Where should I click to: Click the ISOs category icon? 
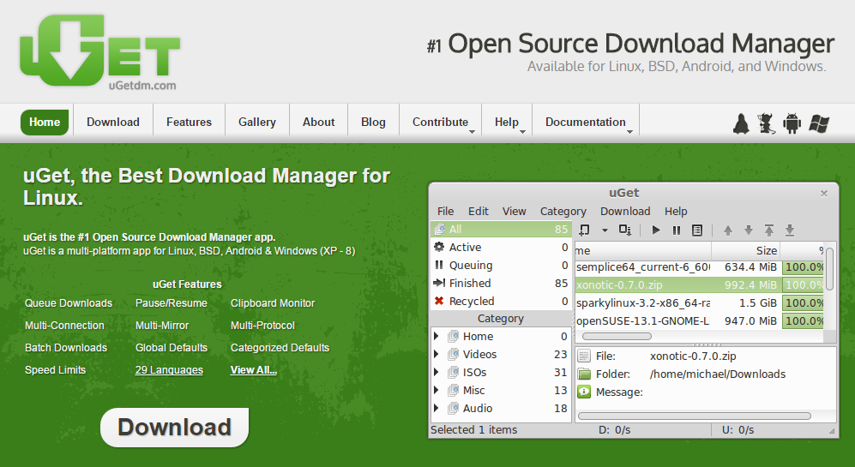click(x=453, y=372)
